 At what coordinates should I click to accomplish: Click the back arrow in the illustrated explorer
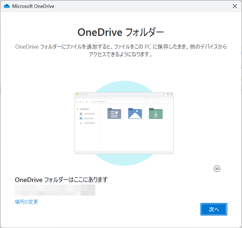[77, 102]
